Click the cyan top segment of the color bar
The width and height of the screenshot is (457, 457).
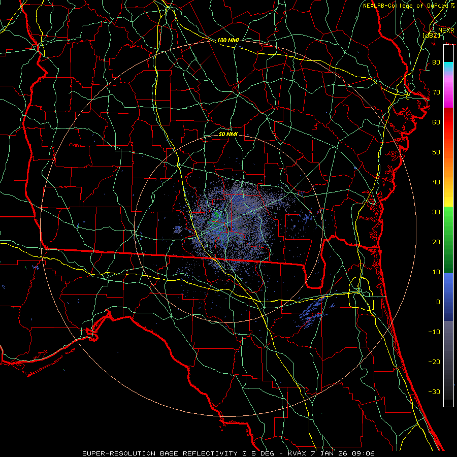pos(448,67)
